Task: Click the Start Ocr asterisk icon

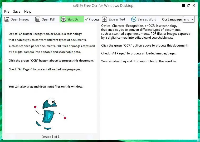Action: [x=64, y=19]
